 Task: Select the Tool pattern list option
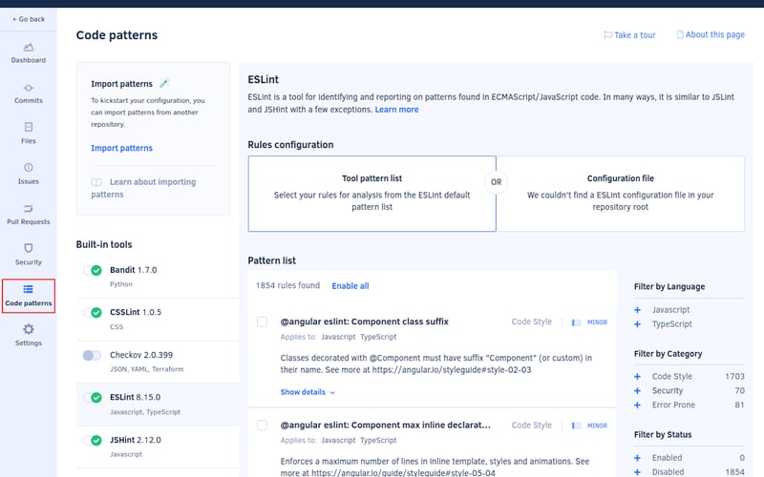[371, 194]
